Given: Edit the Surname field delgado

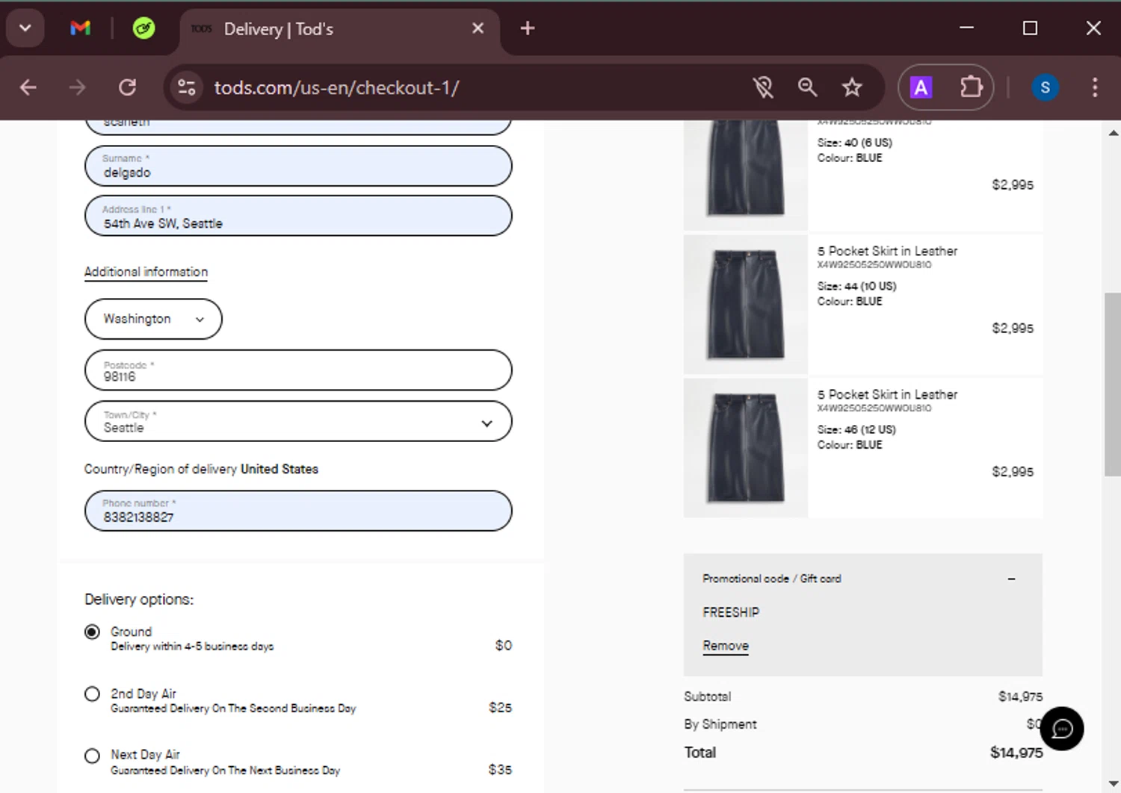Looking at the screenshot, I should click(x=298, y=166).
